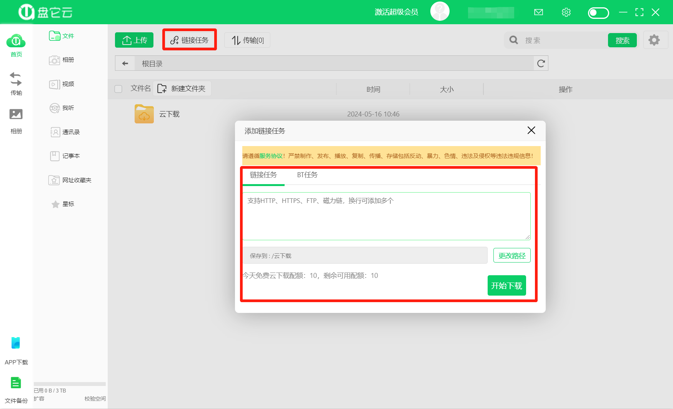
Task: Select 相册 camera item in category list
Action: [62, 60]
